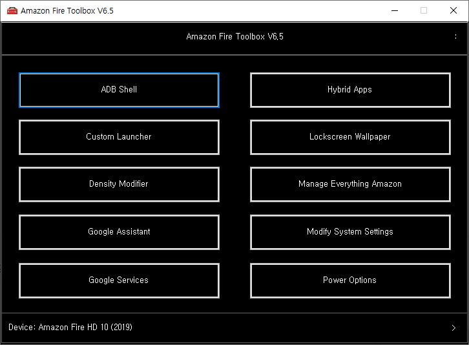Open Manage Everything Amazon
The height and width of the screenshot is (345, 469).
350,184
